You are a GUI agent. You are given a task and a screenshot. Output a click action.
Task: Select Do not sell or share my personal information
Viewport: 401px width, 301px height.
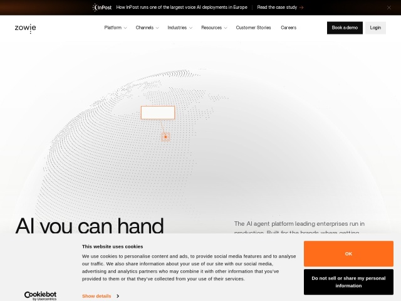coord(348,282)
